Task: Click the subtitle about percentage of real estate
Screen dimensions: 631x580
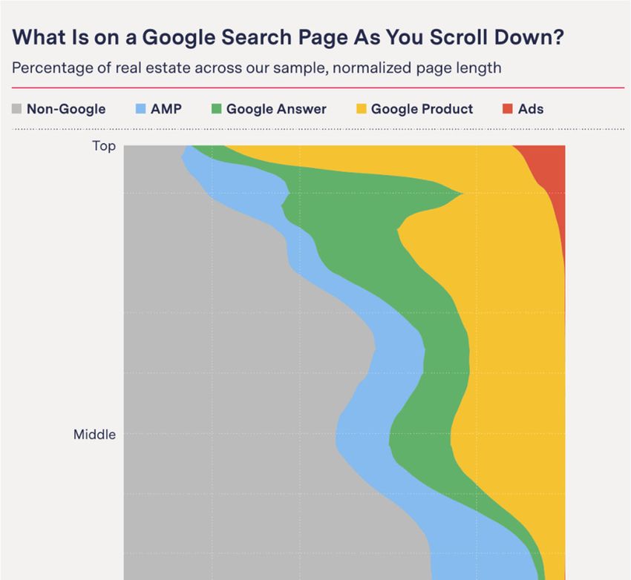Action: [257, 68]
